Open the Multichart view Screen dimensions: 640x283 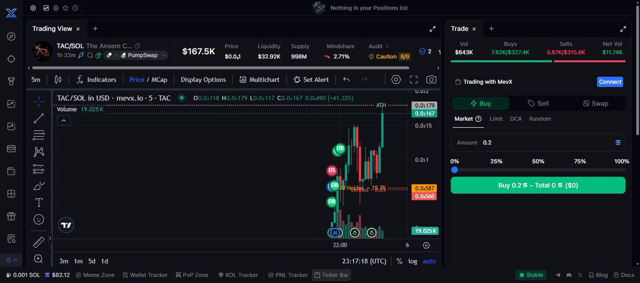coord(259,80)
